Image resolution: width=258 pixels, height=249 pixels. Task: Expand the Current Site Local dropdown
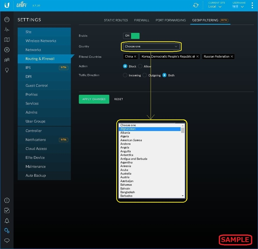click(215, 7)
